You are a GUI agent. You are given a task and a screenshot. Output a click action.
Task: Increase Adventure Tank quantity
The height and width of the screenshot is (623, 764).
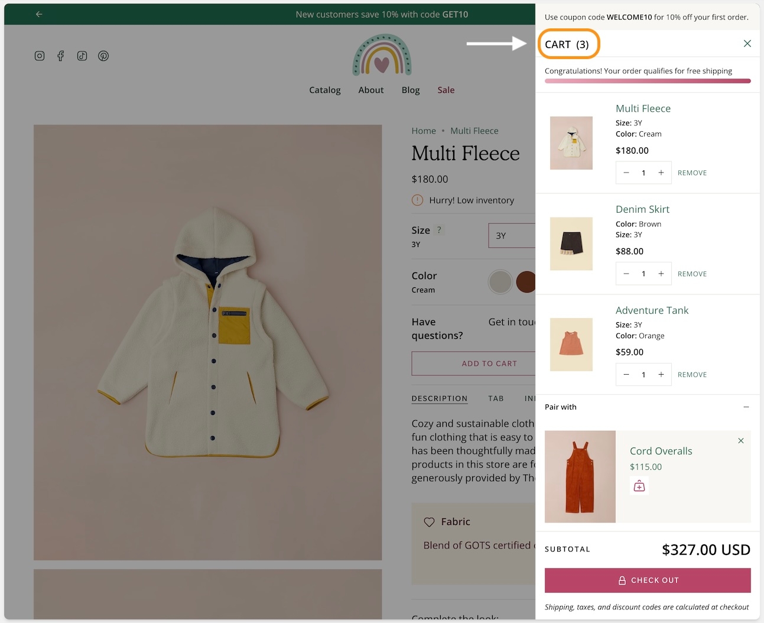[661, 375]
